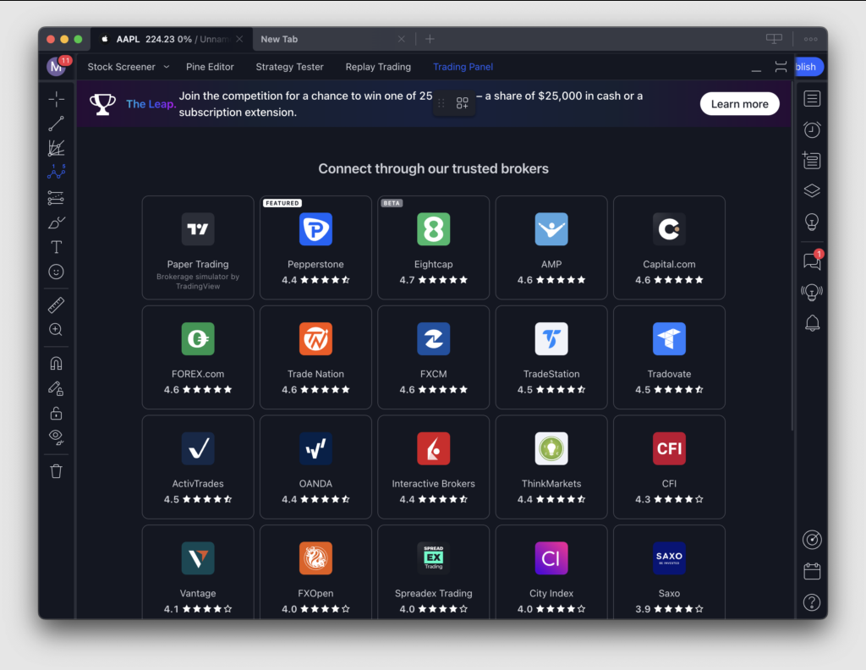866x670 pixels.
Task: Open the object tree layers icon
Action: (812, 191)
